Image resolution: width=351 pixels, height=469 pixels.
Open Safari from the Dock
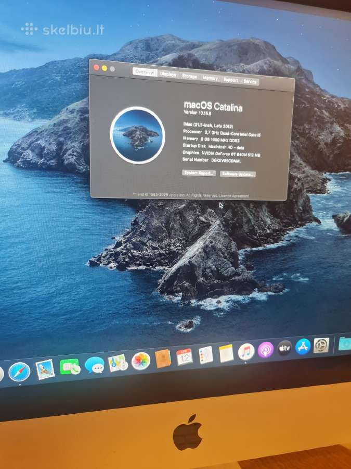coord(19,372)
